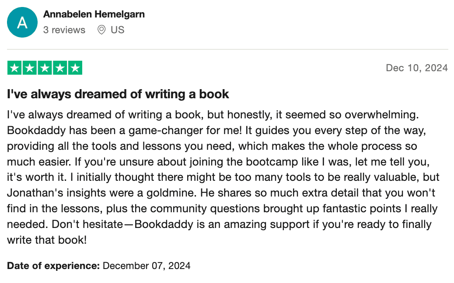Click the first green rating star
The width and height of the screenshot is (454, 283).
coord(14,68)
